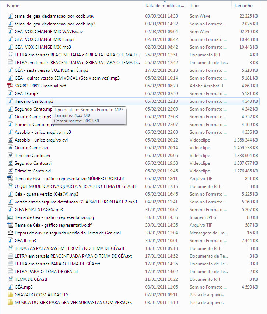
Task: Select Assobio - único arquivo.avi file
Action: pyautogui.click(x=41, y=140)
